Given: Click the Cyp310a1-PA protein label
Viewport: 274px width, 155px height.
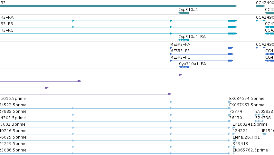Looking at the screenshot, I should 193,64.
